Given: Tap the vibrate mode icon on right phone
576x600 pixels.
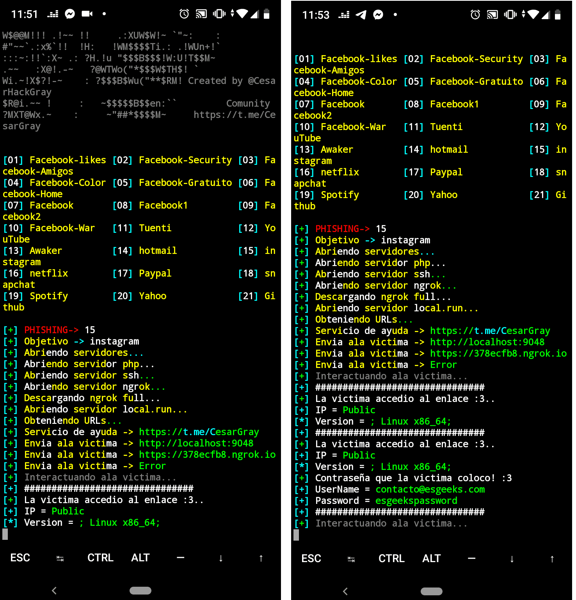Looking at the screenshot, I should point(510,15).
